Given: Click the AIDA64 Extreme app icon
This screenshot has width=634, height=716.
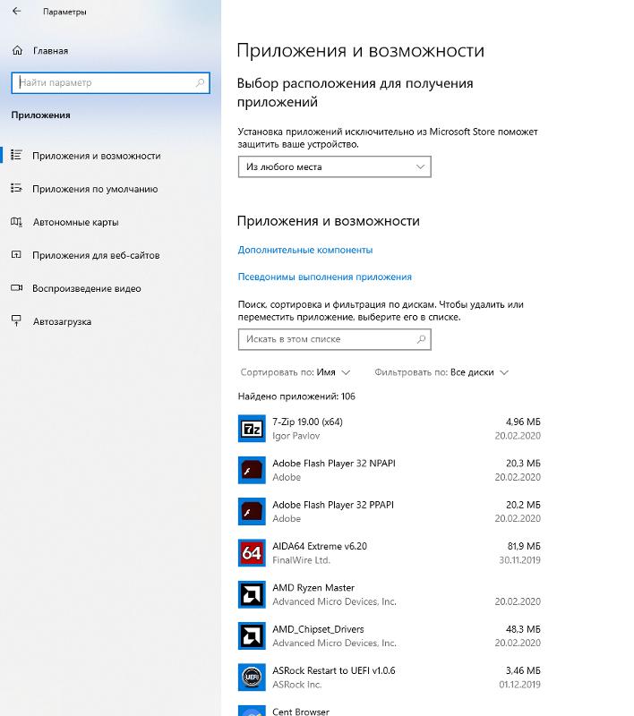Looking at the screenshot, I should coord(252,553).
